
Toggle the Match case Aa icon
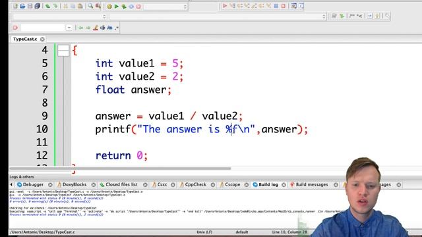point(109,28)
